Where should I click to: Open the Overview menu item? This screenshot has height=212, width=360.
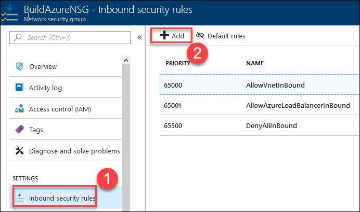click(x=66, y=66)
